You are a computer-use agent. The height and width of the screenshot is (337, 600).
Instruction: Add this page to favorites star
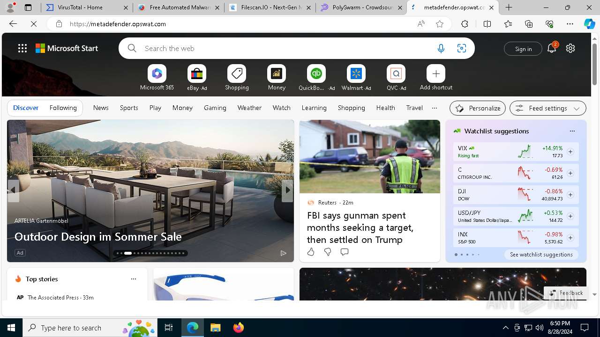coord(440,24)
